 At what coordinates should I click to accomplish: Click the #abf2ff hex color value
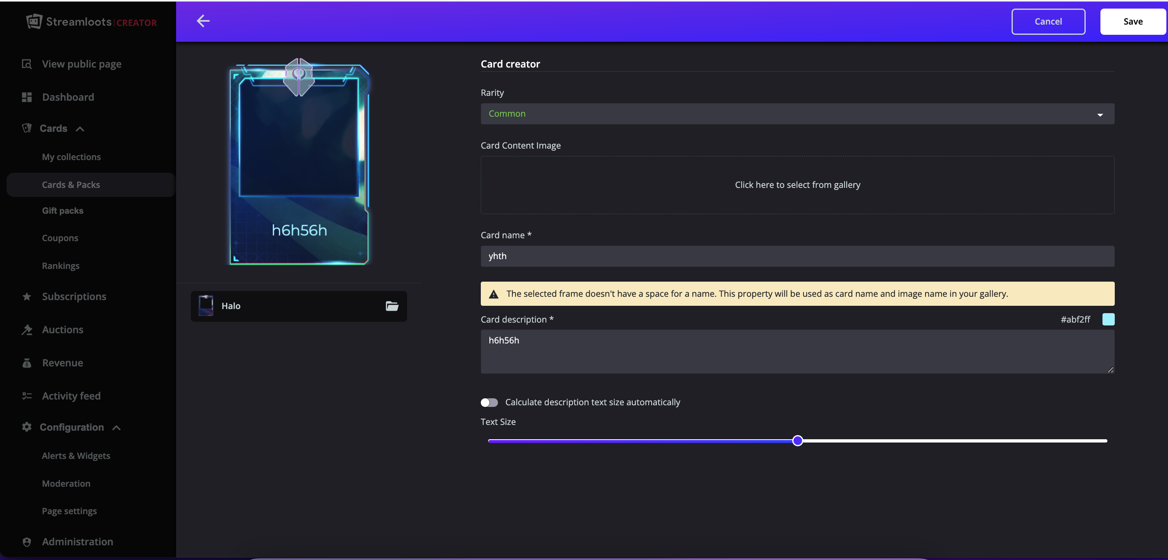coord(1075,319)
